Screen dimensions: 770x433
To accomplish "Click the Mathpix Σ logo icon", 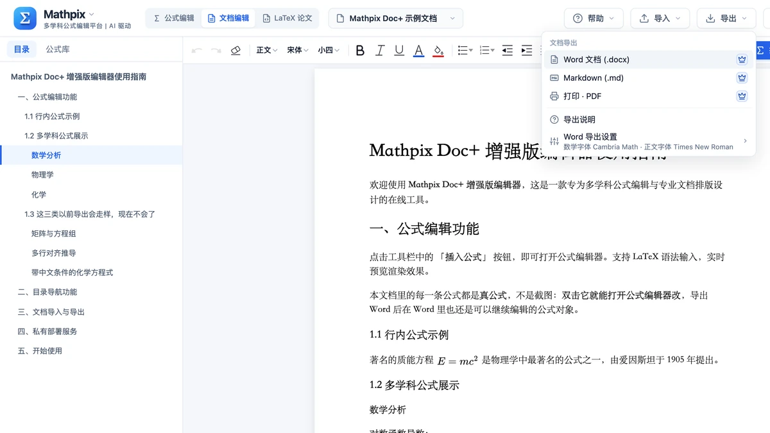I will coord(25,18).
